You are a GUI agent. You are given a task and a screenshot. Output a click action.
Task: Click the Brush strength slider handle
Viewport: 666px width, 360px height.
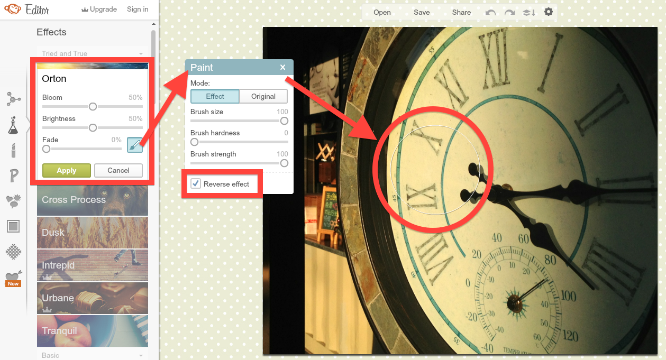coord(284,163)
